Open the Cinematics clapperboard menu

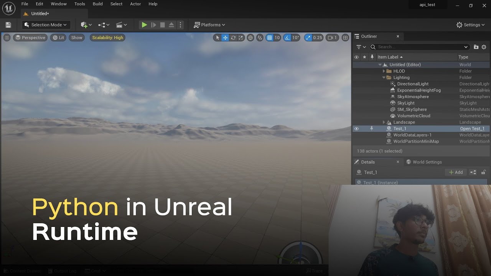(x=122, y=25)
